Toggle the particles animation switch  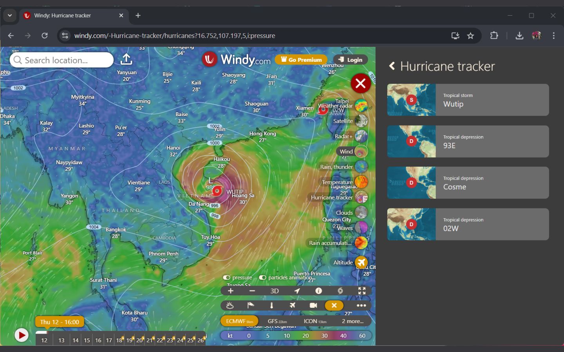(262, 278)
